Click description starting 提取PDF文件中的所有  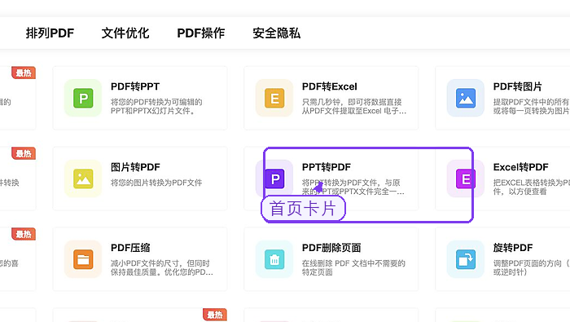coord(531,106)
